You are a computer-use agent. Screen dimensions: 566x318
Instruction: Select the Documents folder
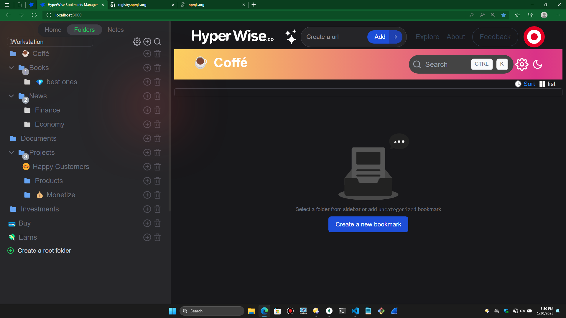(x=38, y=138)
